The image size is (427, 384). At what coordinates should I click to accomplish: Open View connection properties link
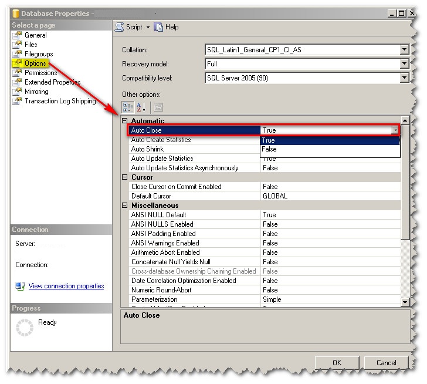66,286
